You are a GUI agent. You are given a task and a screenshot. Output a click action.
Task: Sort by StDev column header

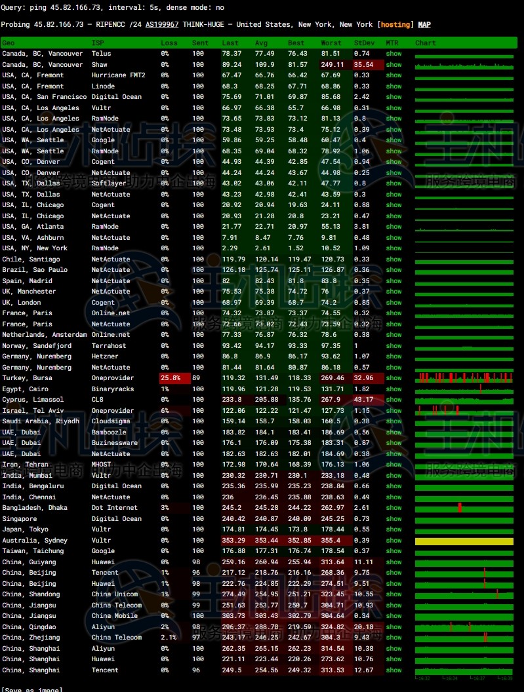(x=364, y=43)
